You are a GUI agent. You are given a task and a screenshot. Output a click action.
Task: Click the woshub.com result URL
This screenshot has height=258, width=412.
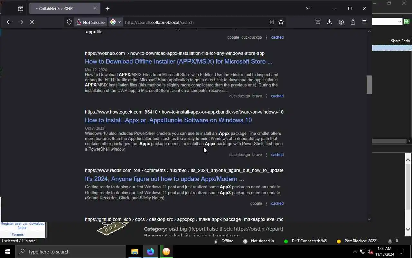tap(175, 53)
